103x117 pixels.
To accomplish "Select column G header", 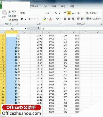I will tap(86, 32).
